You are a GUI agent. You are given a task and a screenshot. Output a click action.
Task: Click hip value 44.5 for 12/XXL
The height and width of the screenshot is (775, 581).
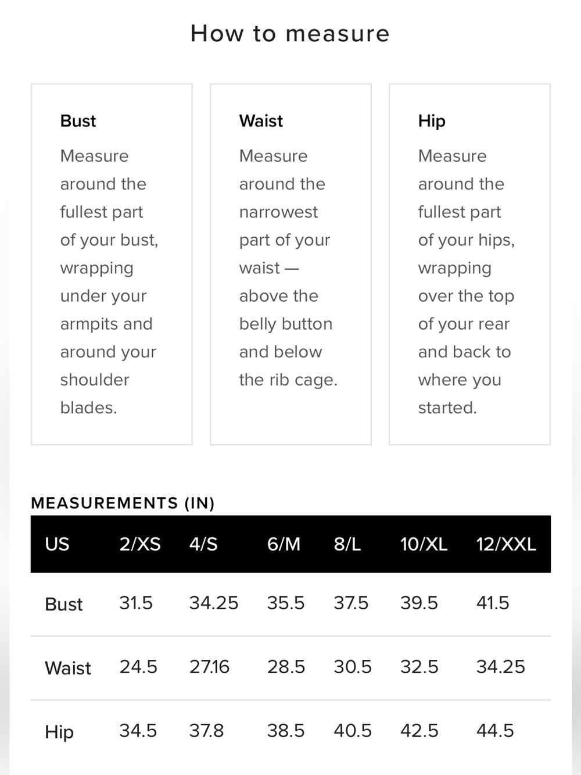495,731
